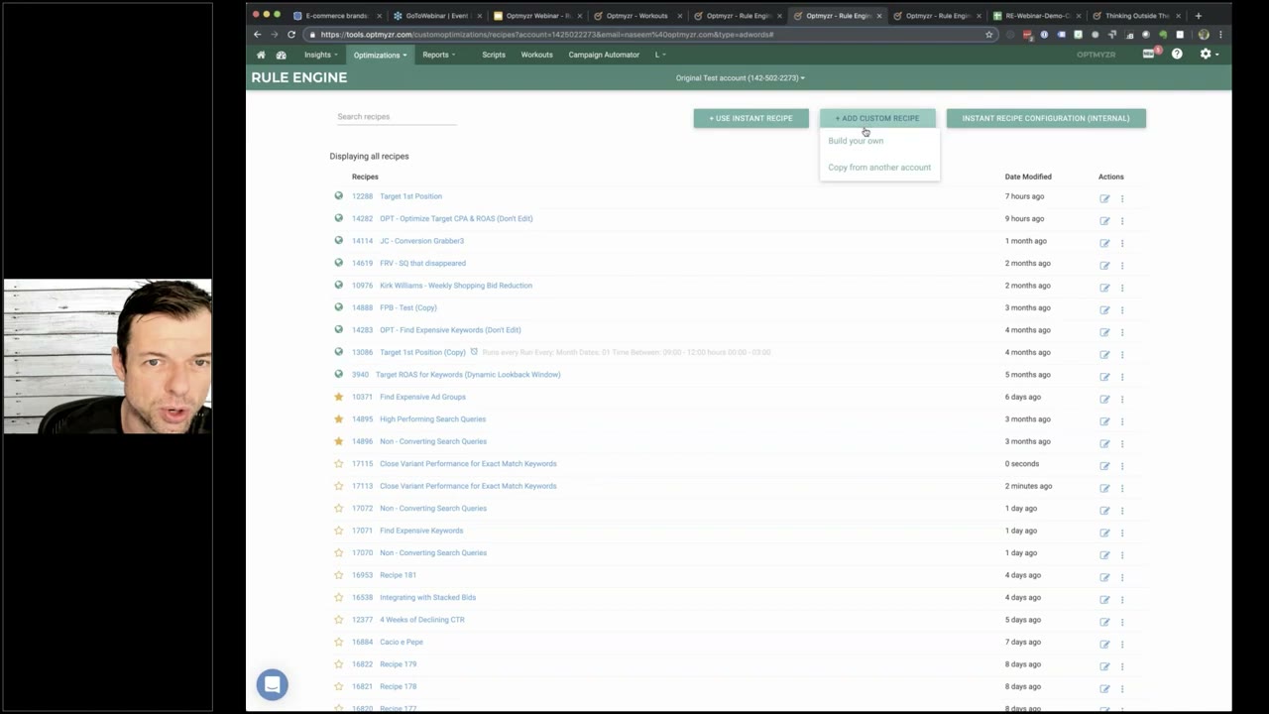
Task: Open Instant Recipe Configuration (Internal)
Action: pyautogui.click(x=1046, y=118)
